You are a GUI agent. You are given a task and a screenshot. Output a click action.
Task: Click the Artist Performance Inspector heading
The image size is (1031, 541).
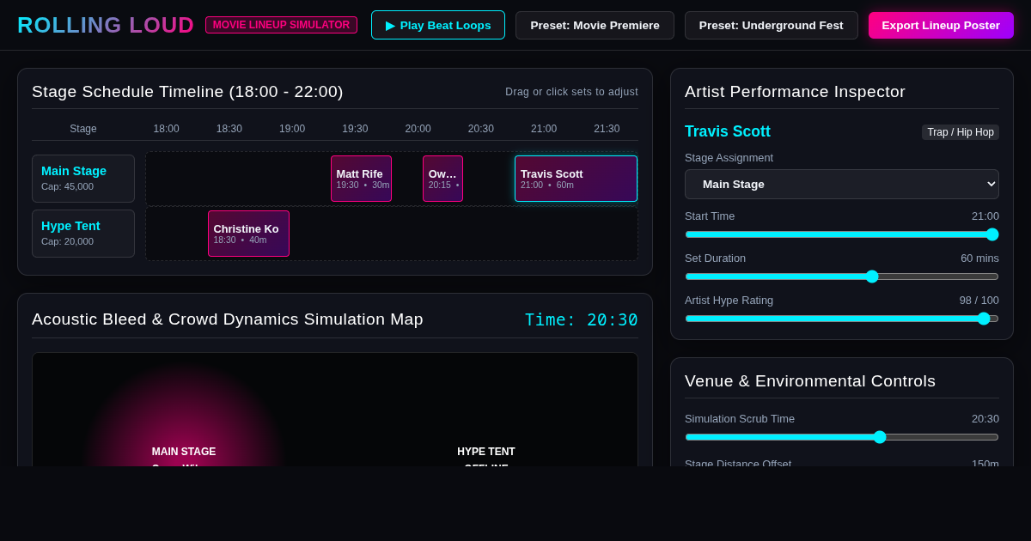[795, 92]
